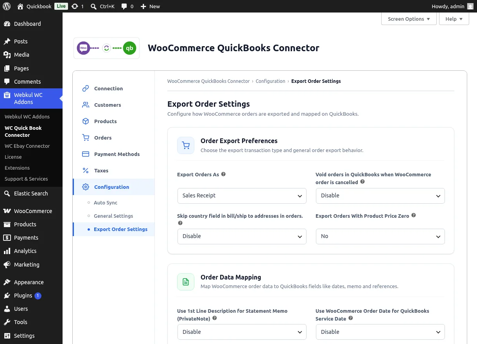Screen dimensions: 477x344
Task: Click the Plugins plug icon in sidebar
Action: click(7, 296)
